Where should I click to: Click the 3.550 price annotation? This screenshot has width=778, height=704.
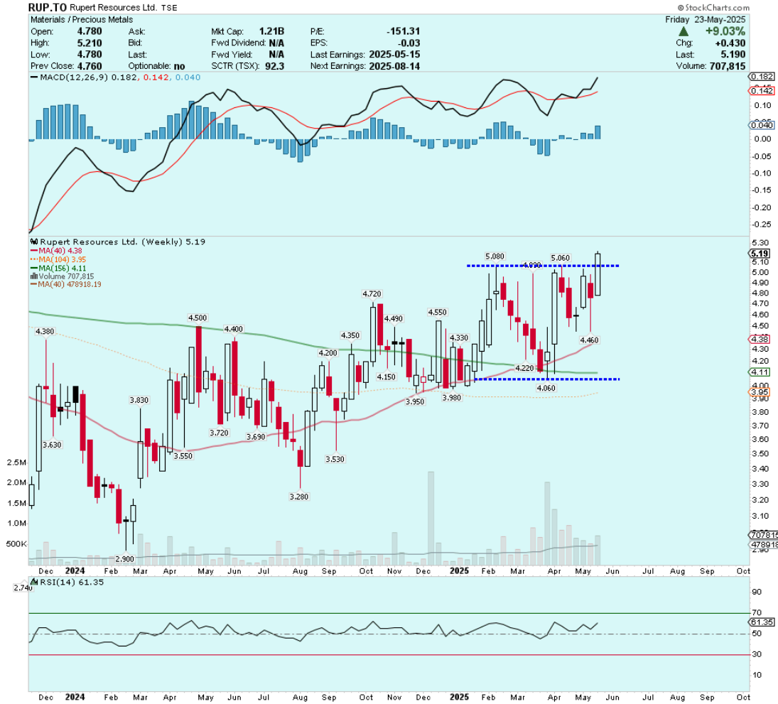[x=183, y=457]
